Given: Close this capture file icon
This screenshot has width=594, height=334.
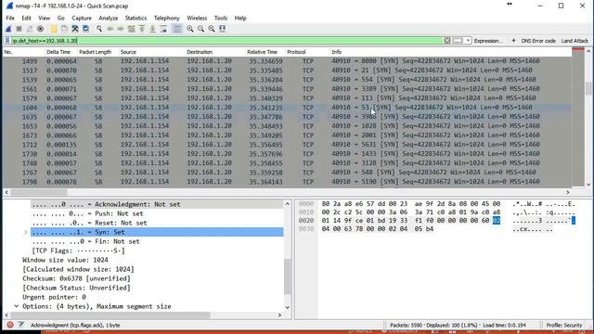Looking at the screenshot, I should pos(75,29).
